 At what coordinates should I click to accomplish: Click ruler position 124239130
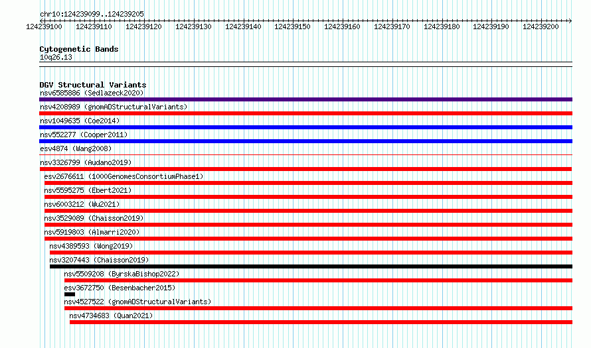pyautogui.click(x=193, y=27)
